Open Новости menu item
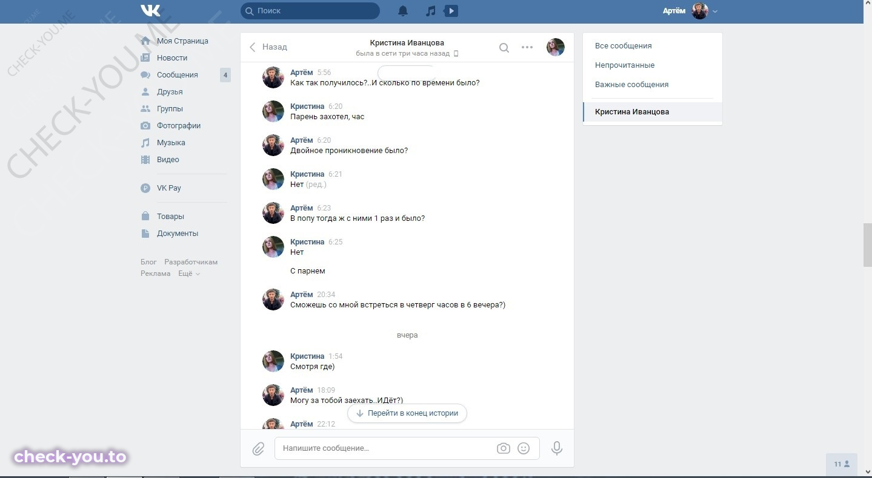 click(172, 58)
